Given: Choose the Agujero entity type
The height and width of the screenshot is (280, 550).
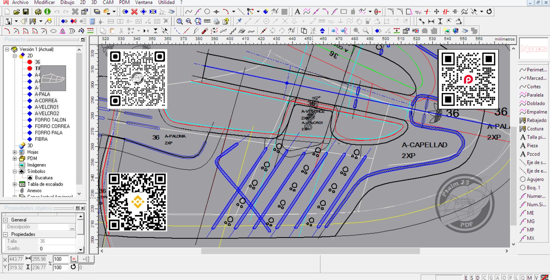Looking at the screenshot, I should (x=533, y=179).
